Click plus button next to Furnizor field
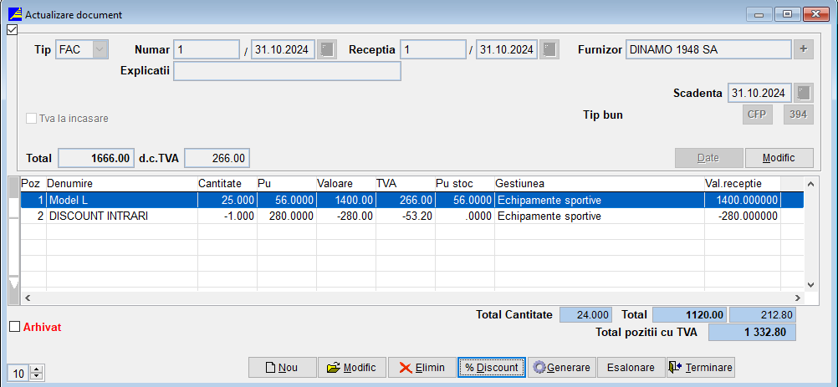The width and height of the screenshot is (838, 387). 803,50
